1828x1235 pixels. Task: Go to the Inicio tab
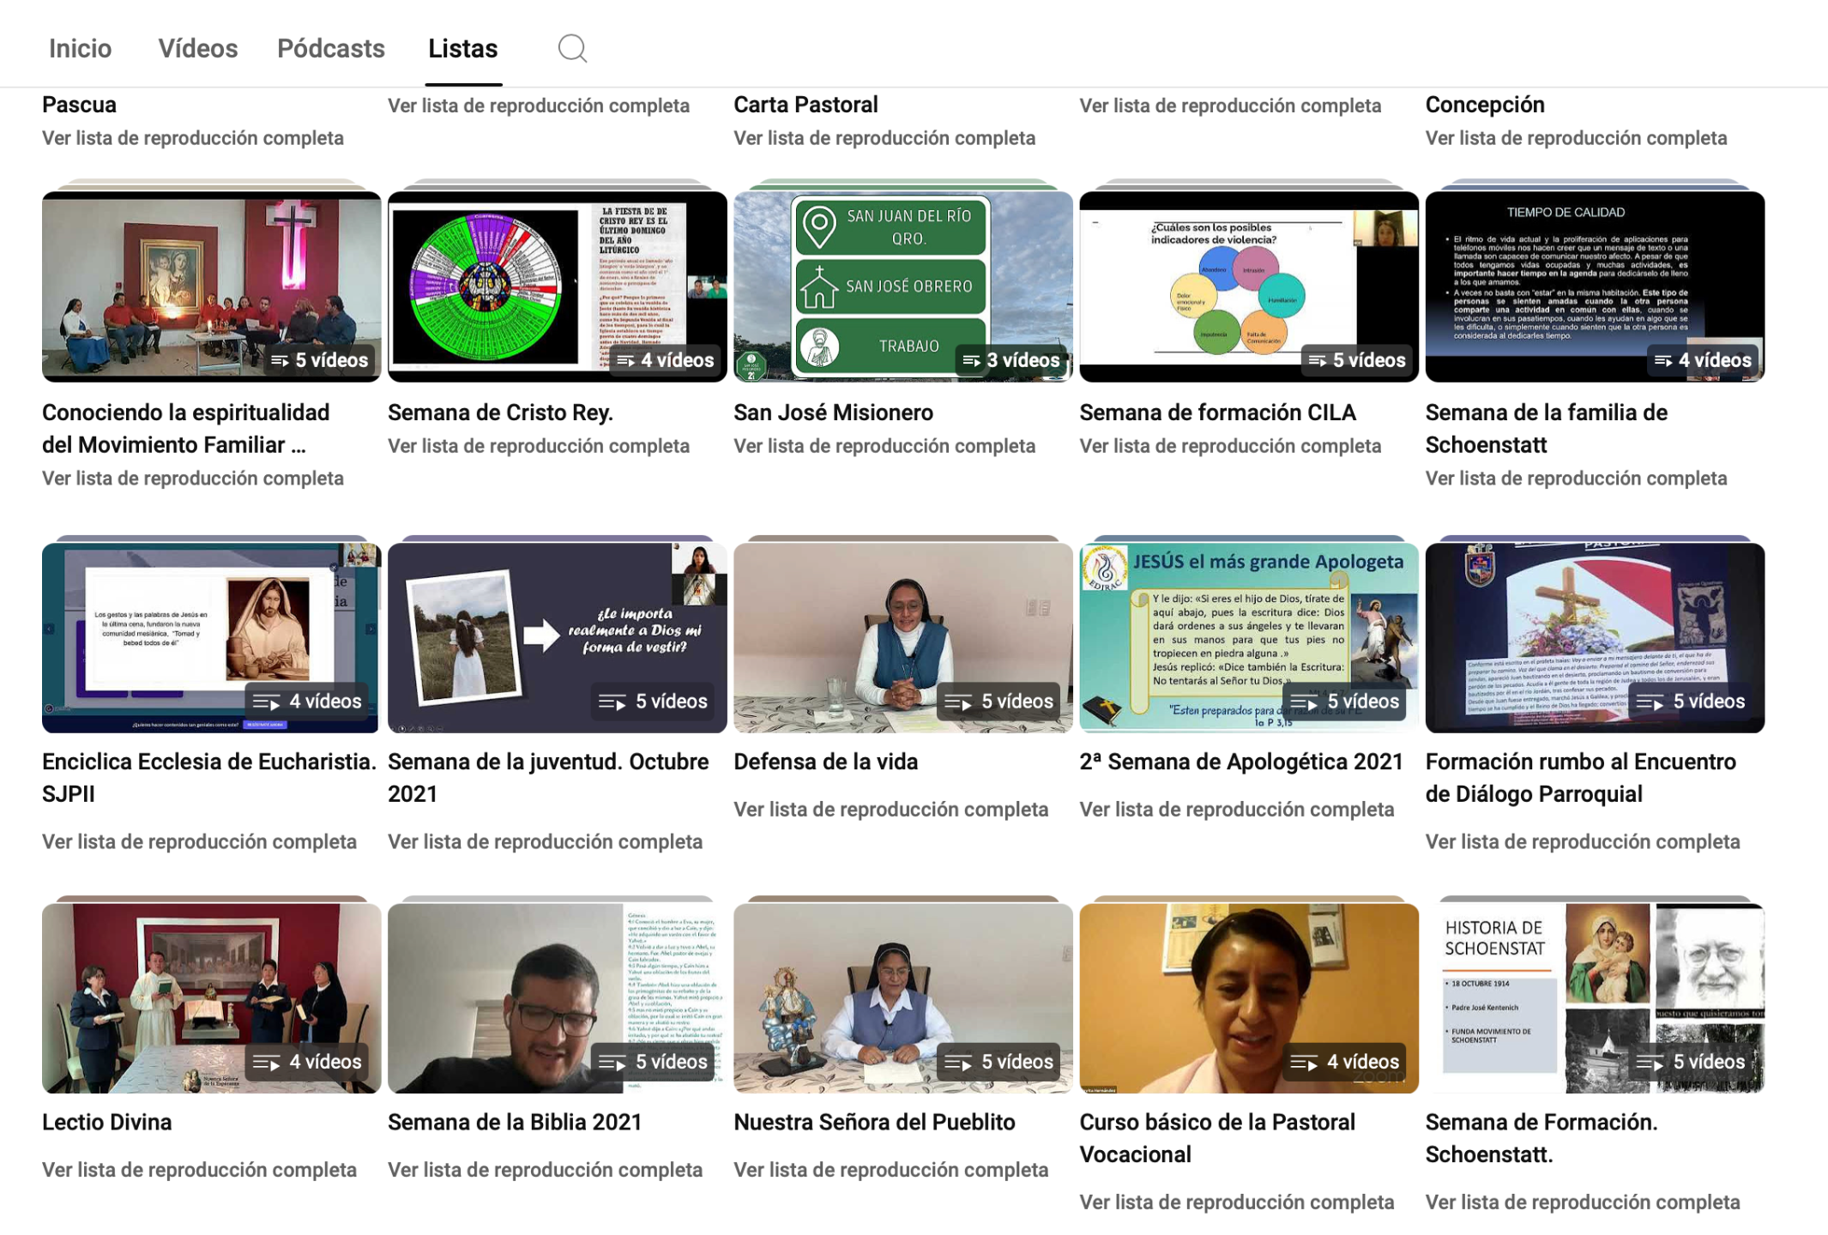coord(80,49)
